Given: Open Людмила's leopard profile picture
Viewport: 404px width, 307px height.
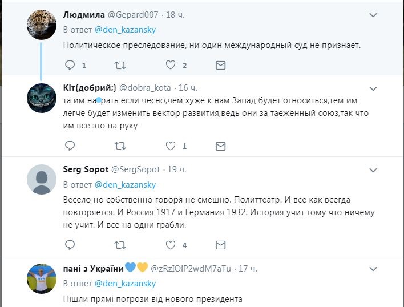Looking at the screenshot, I should (42, 24).
